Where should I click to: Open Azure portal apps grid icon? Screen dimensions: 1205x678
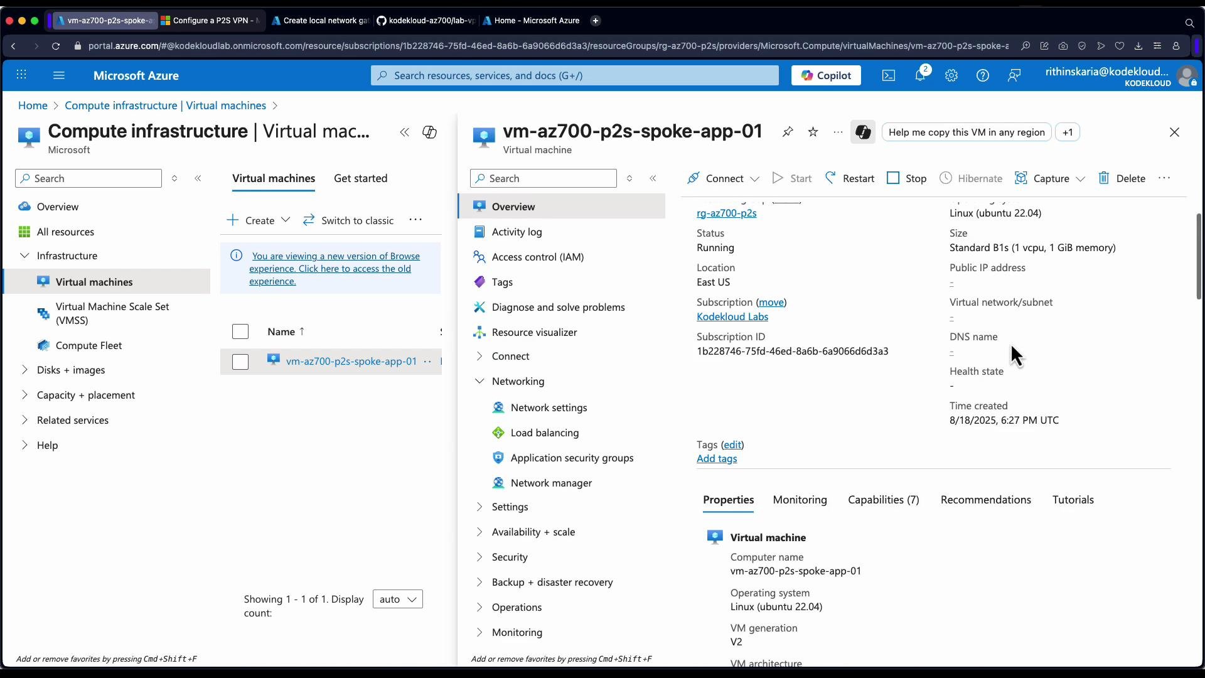(x=21, y=75)
